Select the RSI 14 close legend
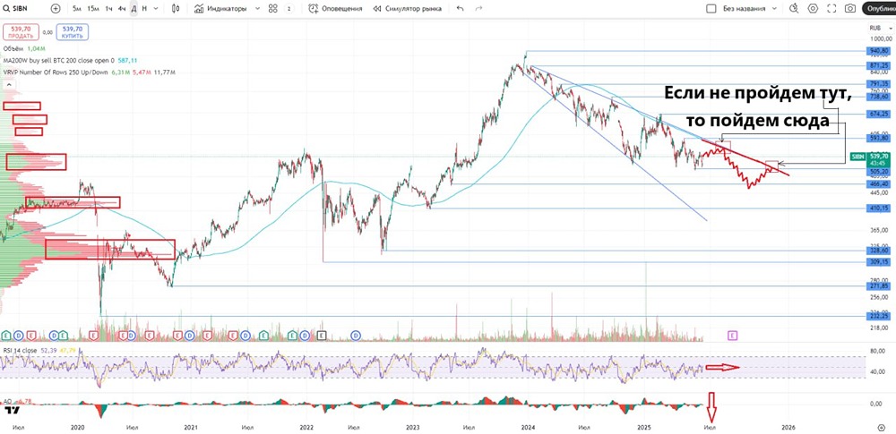 tap(20, 350)
